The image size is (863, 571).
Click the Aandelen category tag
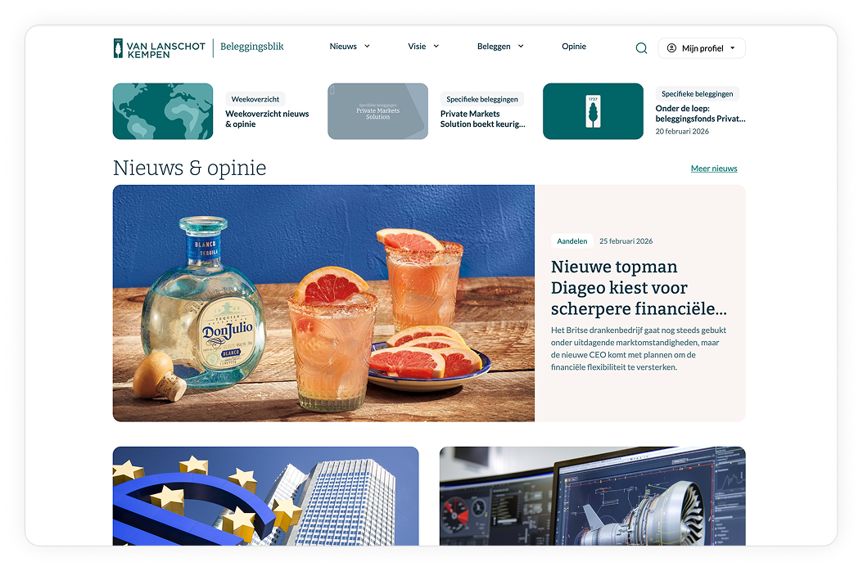pyautogui.click(x=572, y=241)
